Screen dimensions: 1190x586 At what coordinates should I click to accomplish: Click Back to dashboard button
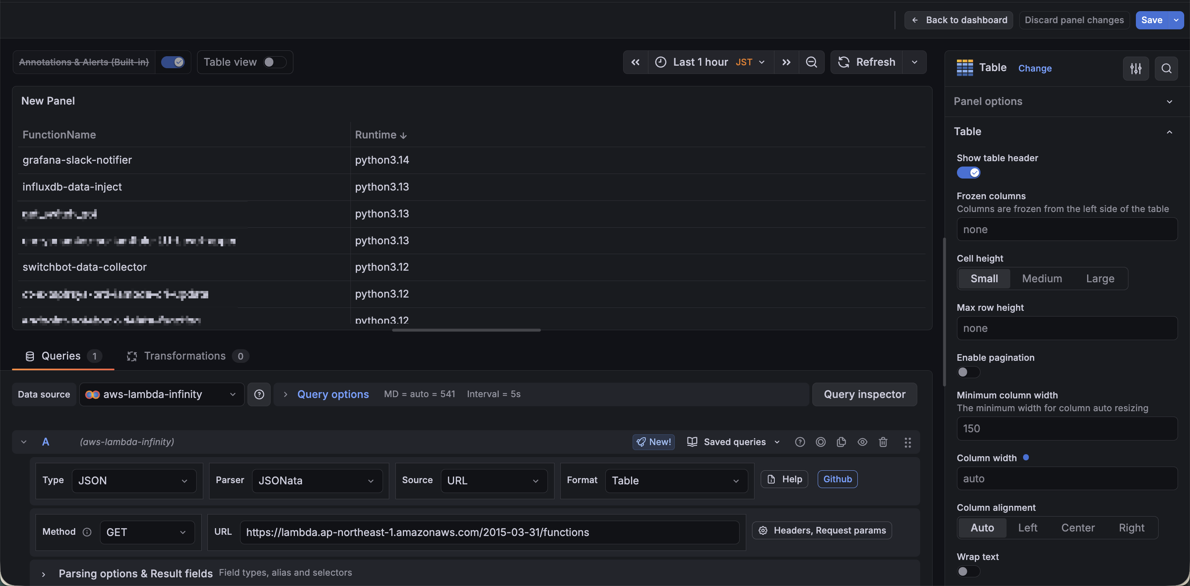coord(959,20)
